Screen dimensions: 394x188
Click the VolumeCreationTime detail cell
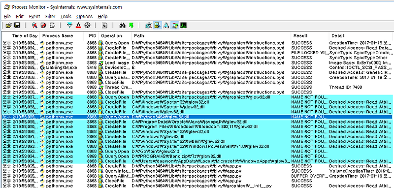coord(361,171)
